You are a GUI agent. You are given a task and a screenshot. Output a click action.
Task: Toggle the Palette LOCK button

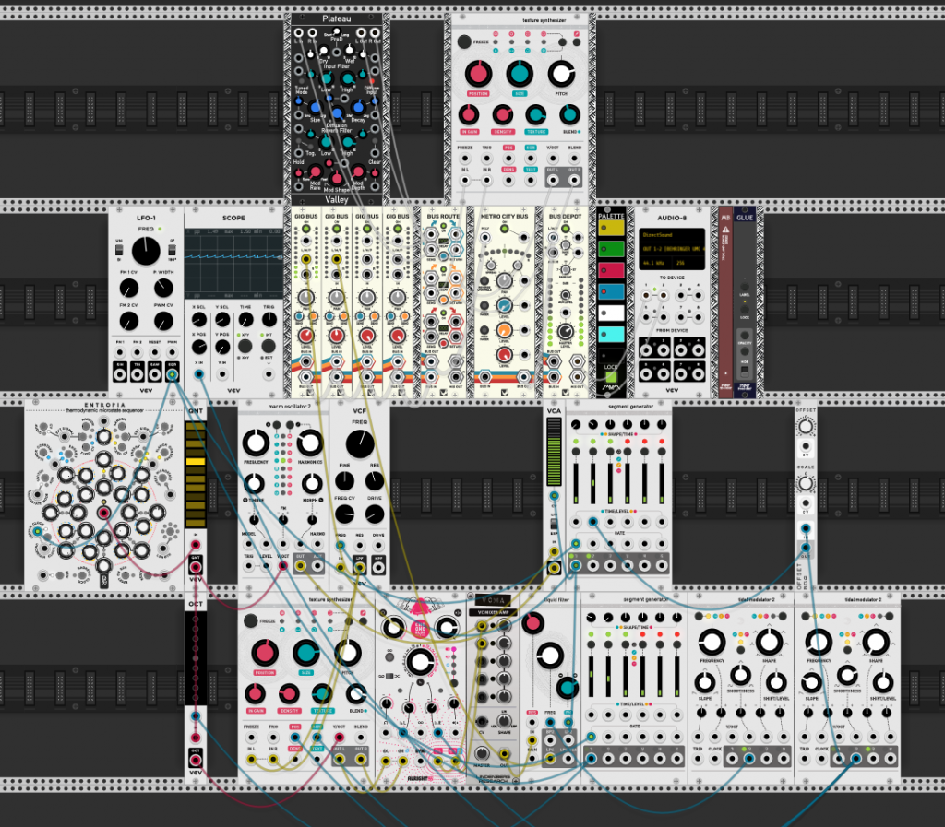coord(611,377)
